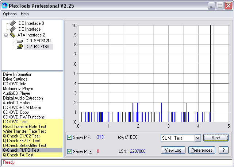The height and width of the screenshot is (167, 234).
Task: Open the Help menu
Action: coord(24,14)
